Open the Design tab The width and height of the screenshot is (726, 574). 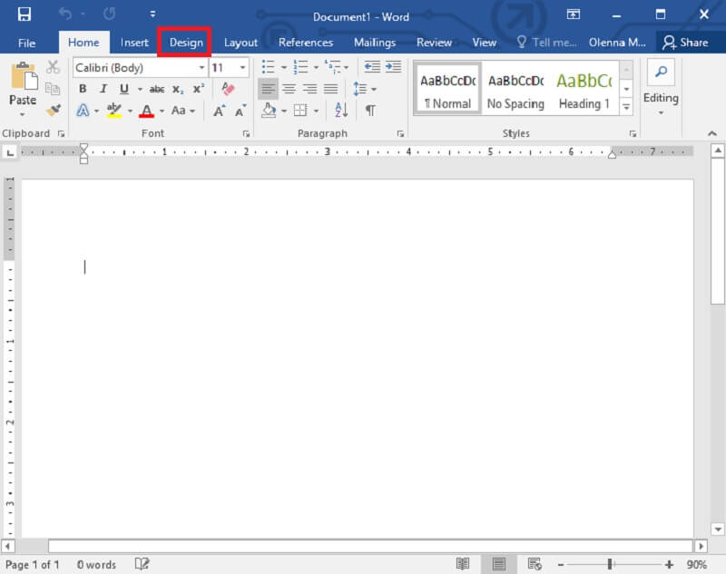tap(186, 42)
